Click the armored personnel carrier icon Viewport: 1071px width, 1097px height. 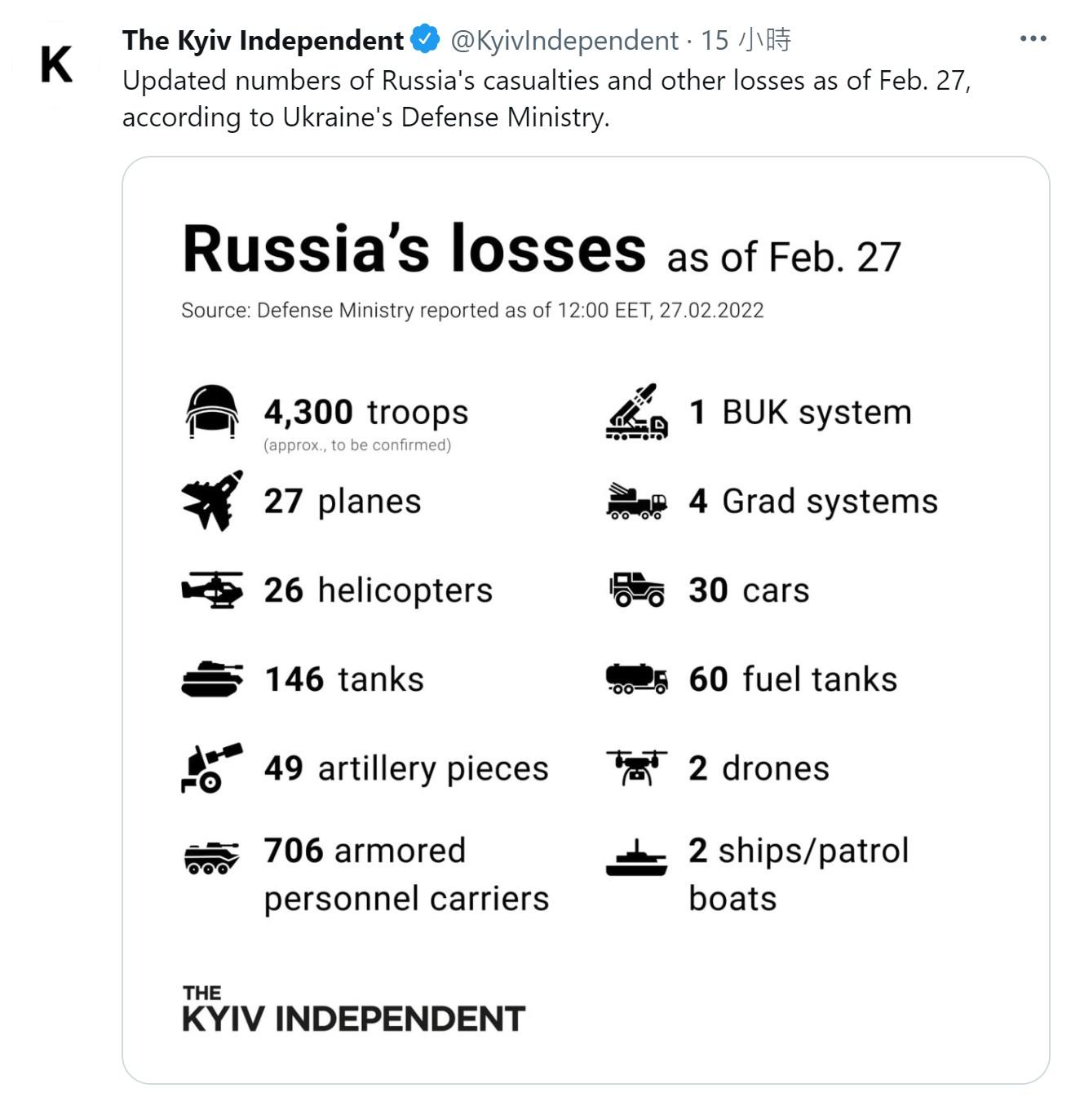pyautogui.click(x=212, y=857)
